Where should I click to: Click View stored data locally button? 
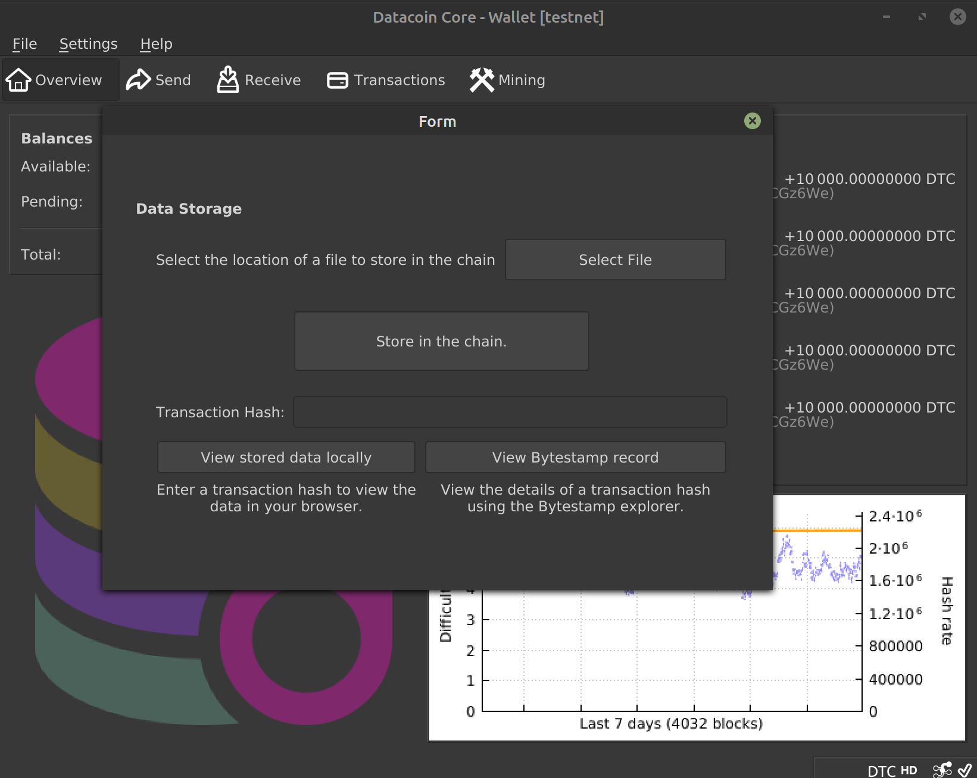286,457
